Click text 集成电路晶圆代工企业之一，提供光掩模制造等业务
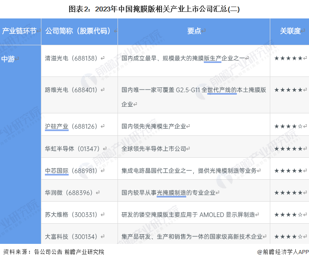This screenshot has width=309, height=261. point(189,171)
